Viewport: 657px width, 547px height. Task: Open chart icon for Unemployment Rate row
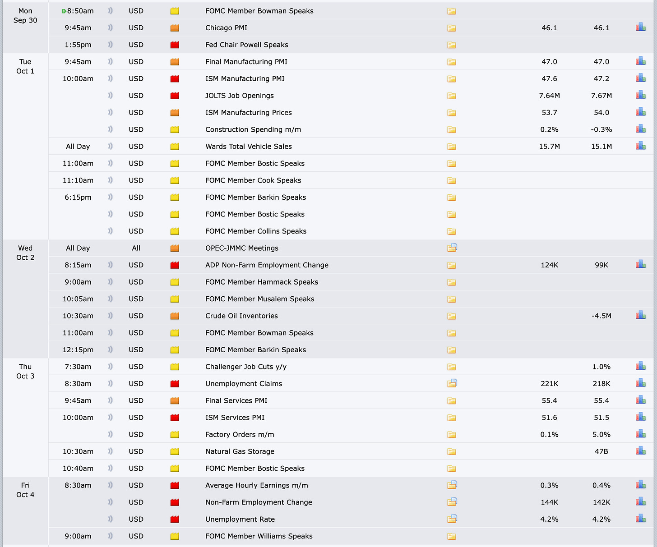click(x=640, y=519)
